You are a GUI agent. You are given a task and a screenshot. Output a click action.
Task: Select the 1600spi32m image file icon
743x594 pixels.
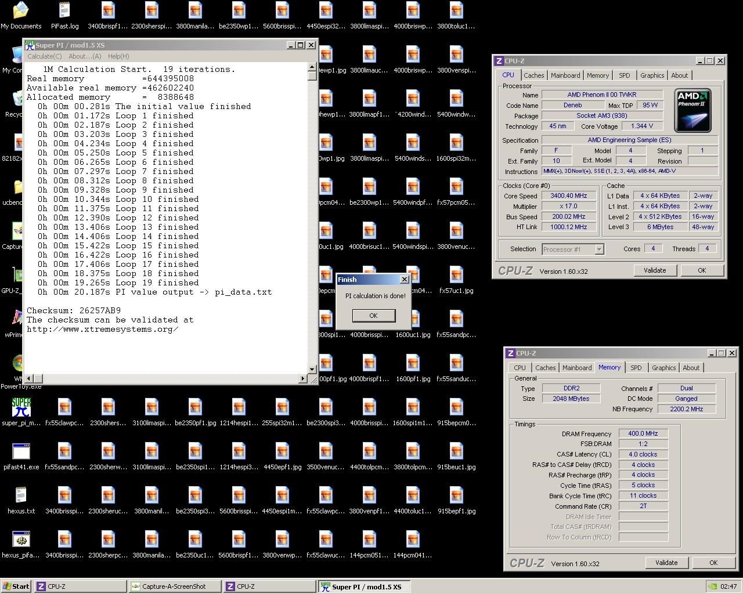[x=456, y=143]
